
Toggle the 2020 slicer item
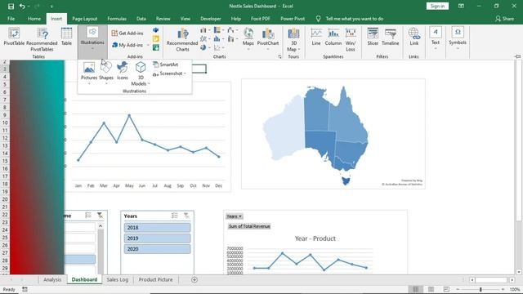(x=158, y=249)
